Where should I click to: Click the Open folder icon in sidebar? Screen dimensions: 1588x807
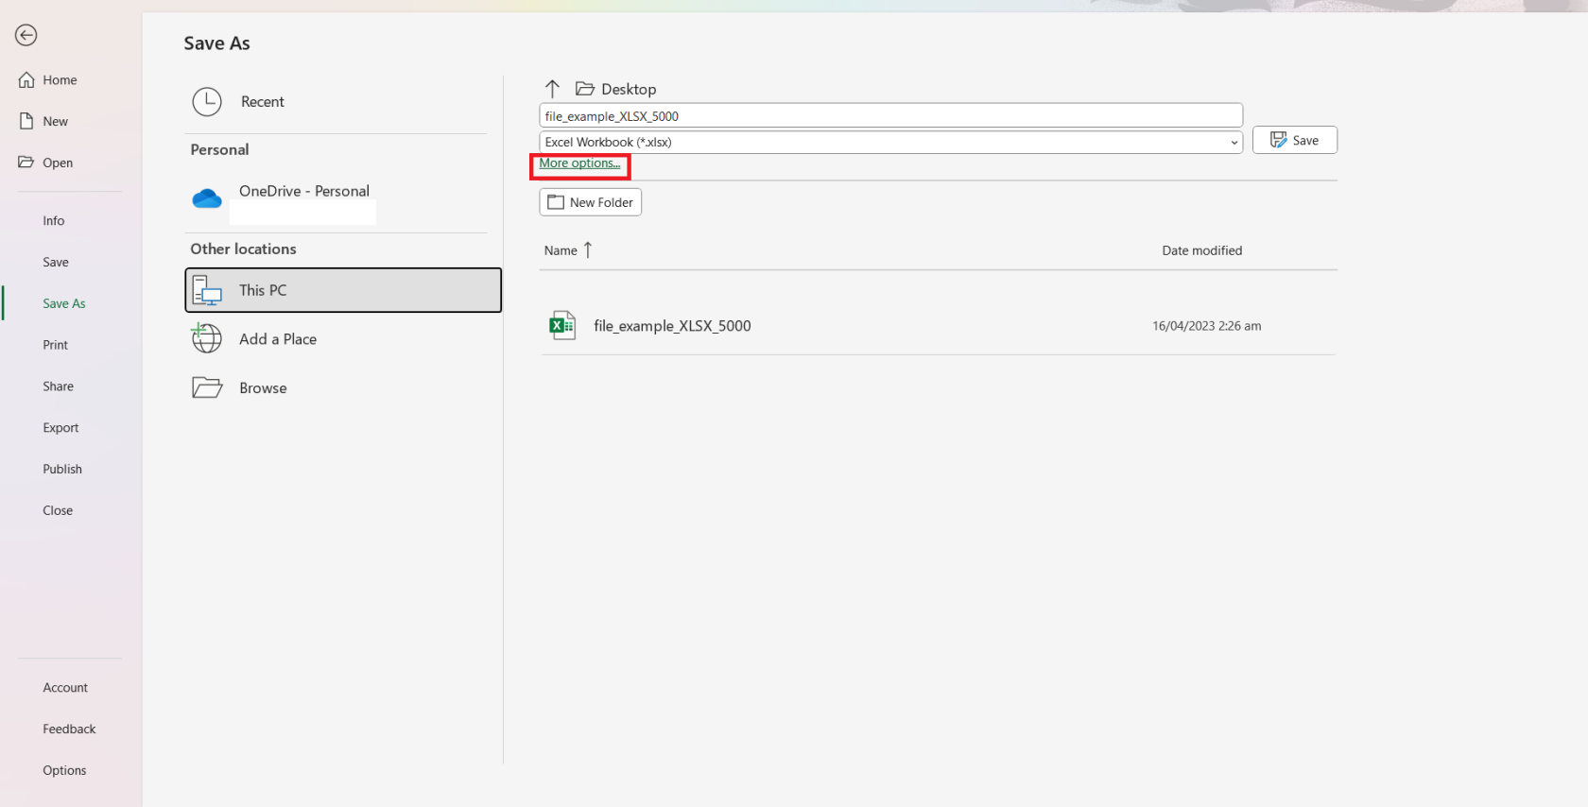pyautogui.click(x=26, y=163)
